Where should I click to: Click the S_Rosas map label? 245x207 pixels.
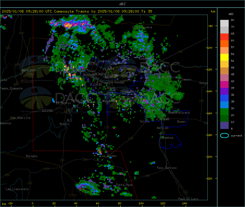tap(109, 88)
